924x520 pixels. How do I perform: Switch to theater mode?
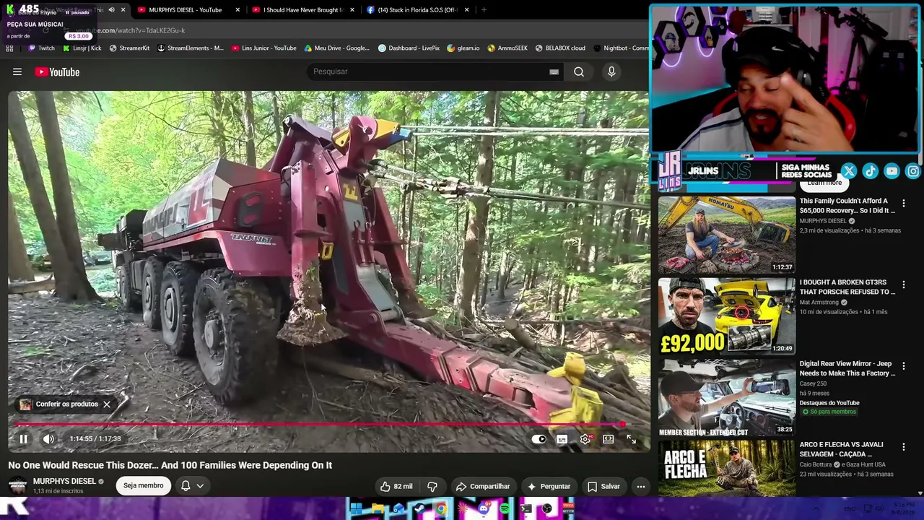coord(608,439)
